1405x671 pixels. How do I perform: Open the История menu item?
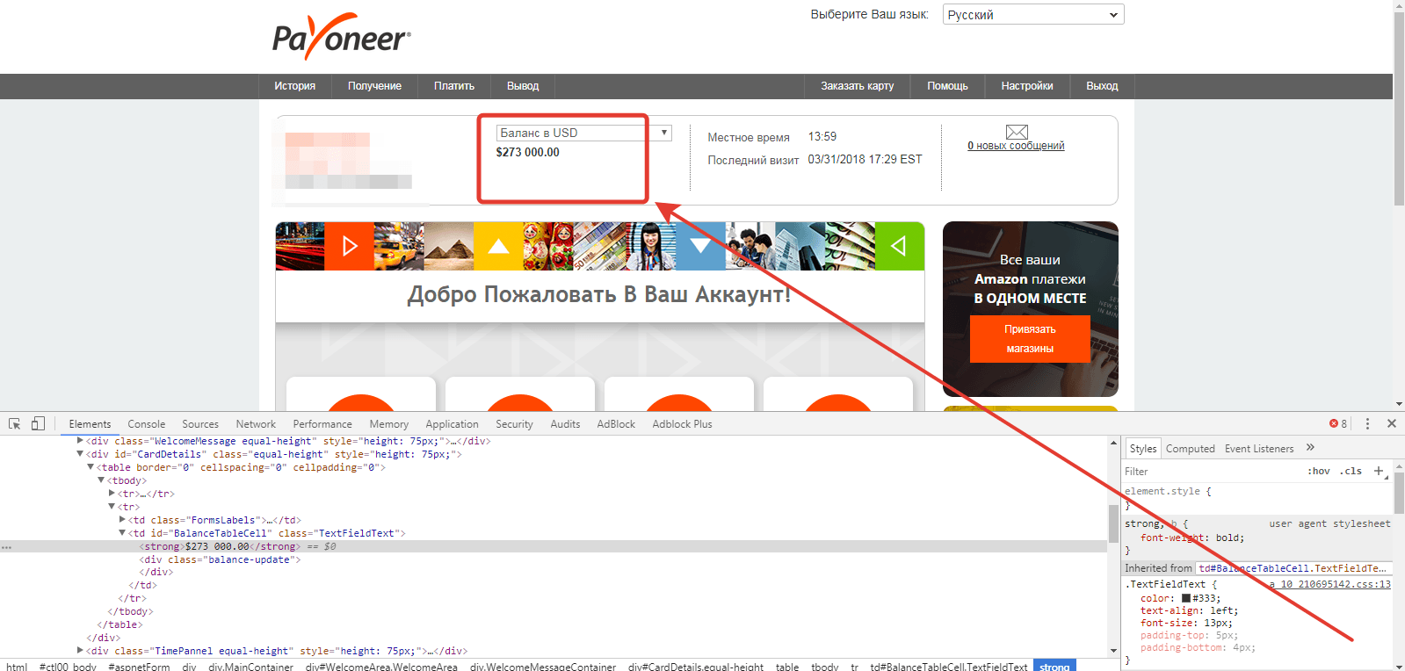(x=294, y=86)
